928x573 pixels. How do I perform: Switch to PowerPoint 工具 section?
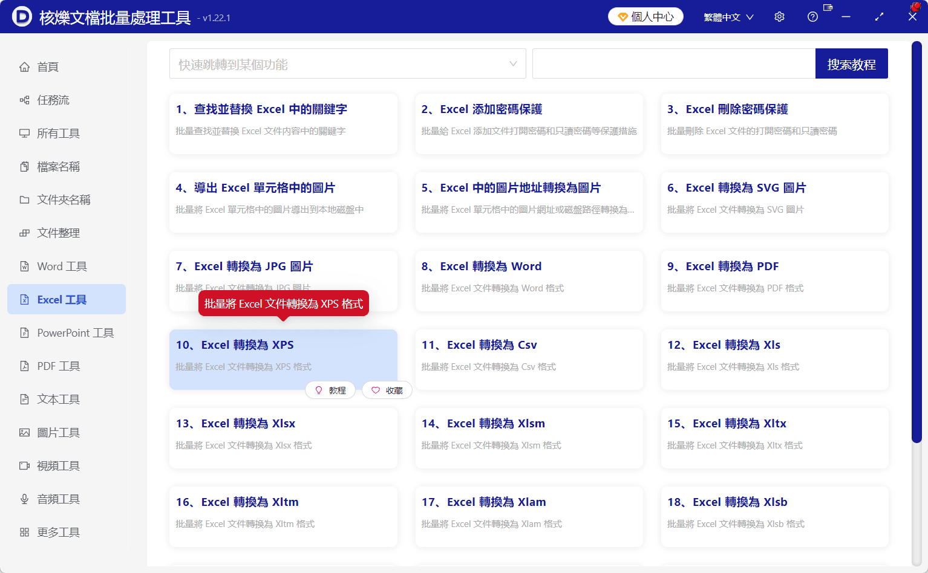pyautogui.click(x=67, y=333)
